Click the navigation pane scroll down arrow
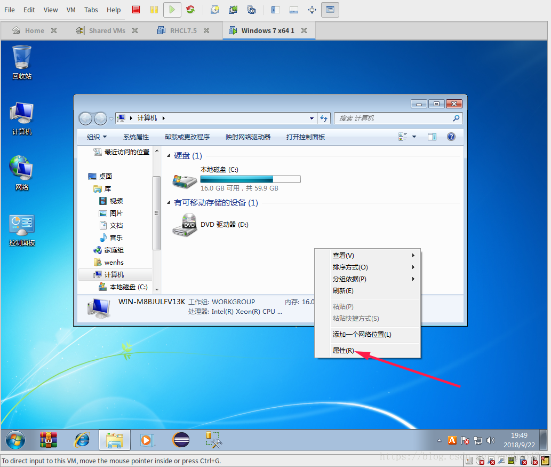The width and height of the screenshot is (551, 467). (157, 289)
